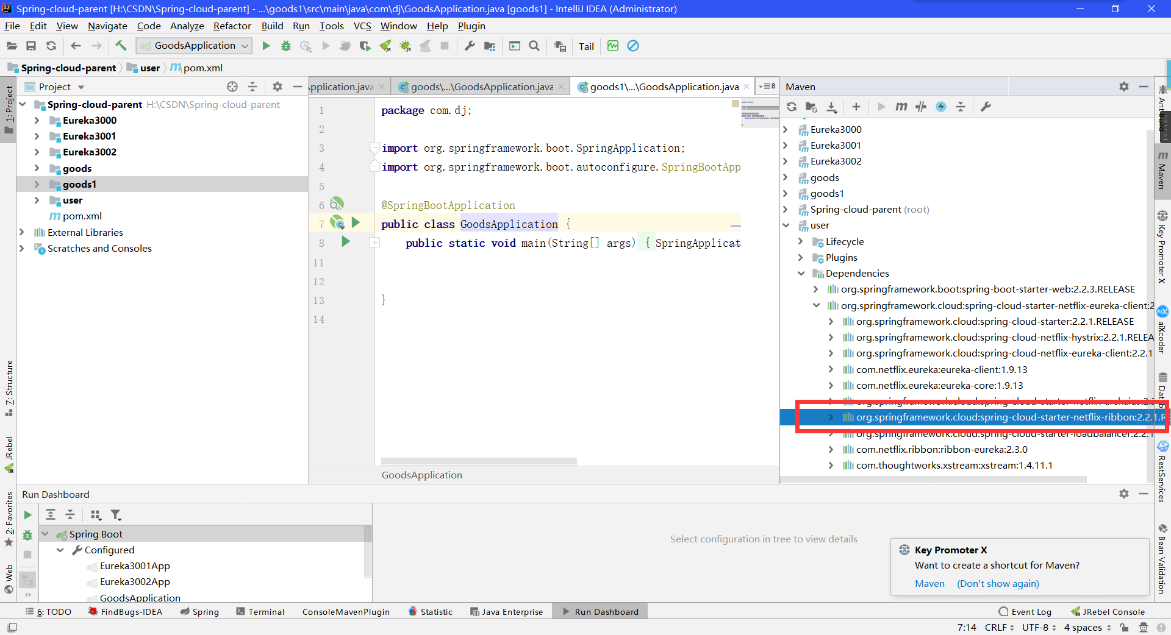Navigate back with the left arrow icon
1171x635 pixels.
76,46
